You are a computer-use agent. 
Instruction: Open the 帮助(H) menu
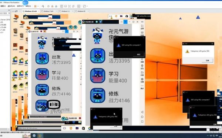[28, 6]
